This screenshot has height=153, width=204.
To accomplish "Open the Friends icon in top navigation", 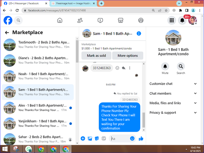I will (x=80, y=20).
